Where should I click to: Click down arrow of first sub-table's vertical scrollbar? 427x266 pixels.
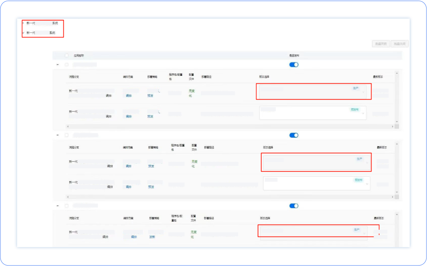click(x=397, y=122)
